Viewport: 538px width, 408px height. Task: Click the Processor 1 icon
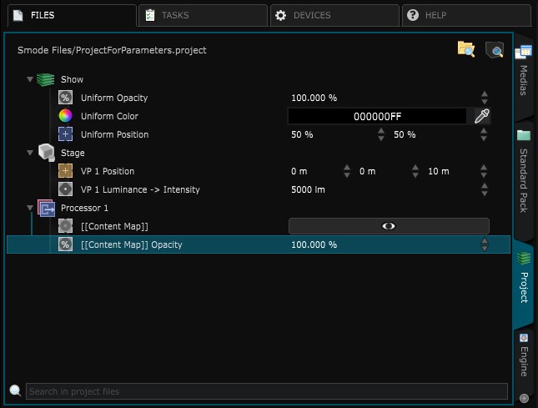click(x=46, y=208)
